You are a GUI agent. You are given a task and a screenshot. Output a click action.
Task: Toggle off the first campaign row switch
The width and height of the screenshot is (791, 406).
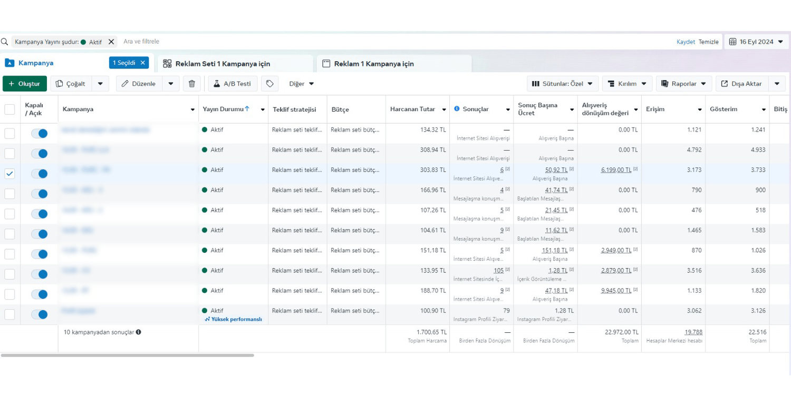click(x=39, y=134)
